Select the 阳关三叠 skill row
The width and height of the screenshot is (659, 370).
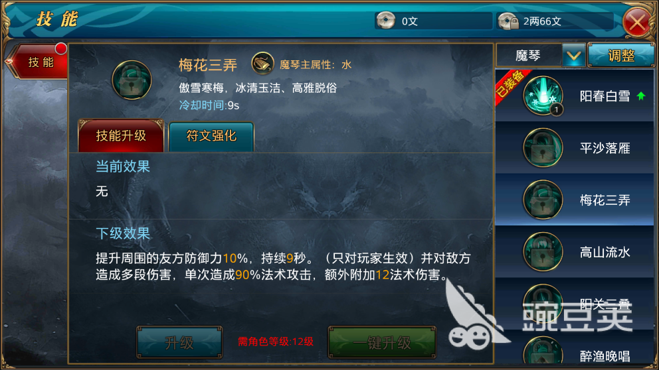(575, 304)
